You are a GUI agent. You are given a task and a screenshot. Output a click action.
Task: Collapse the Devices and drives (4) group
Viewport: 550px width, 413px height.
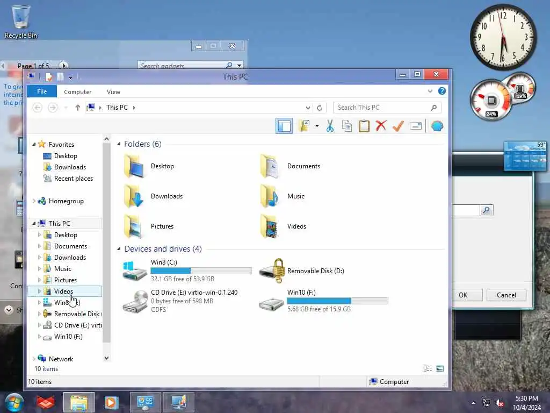tap(119, 248)
